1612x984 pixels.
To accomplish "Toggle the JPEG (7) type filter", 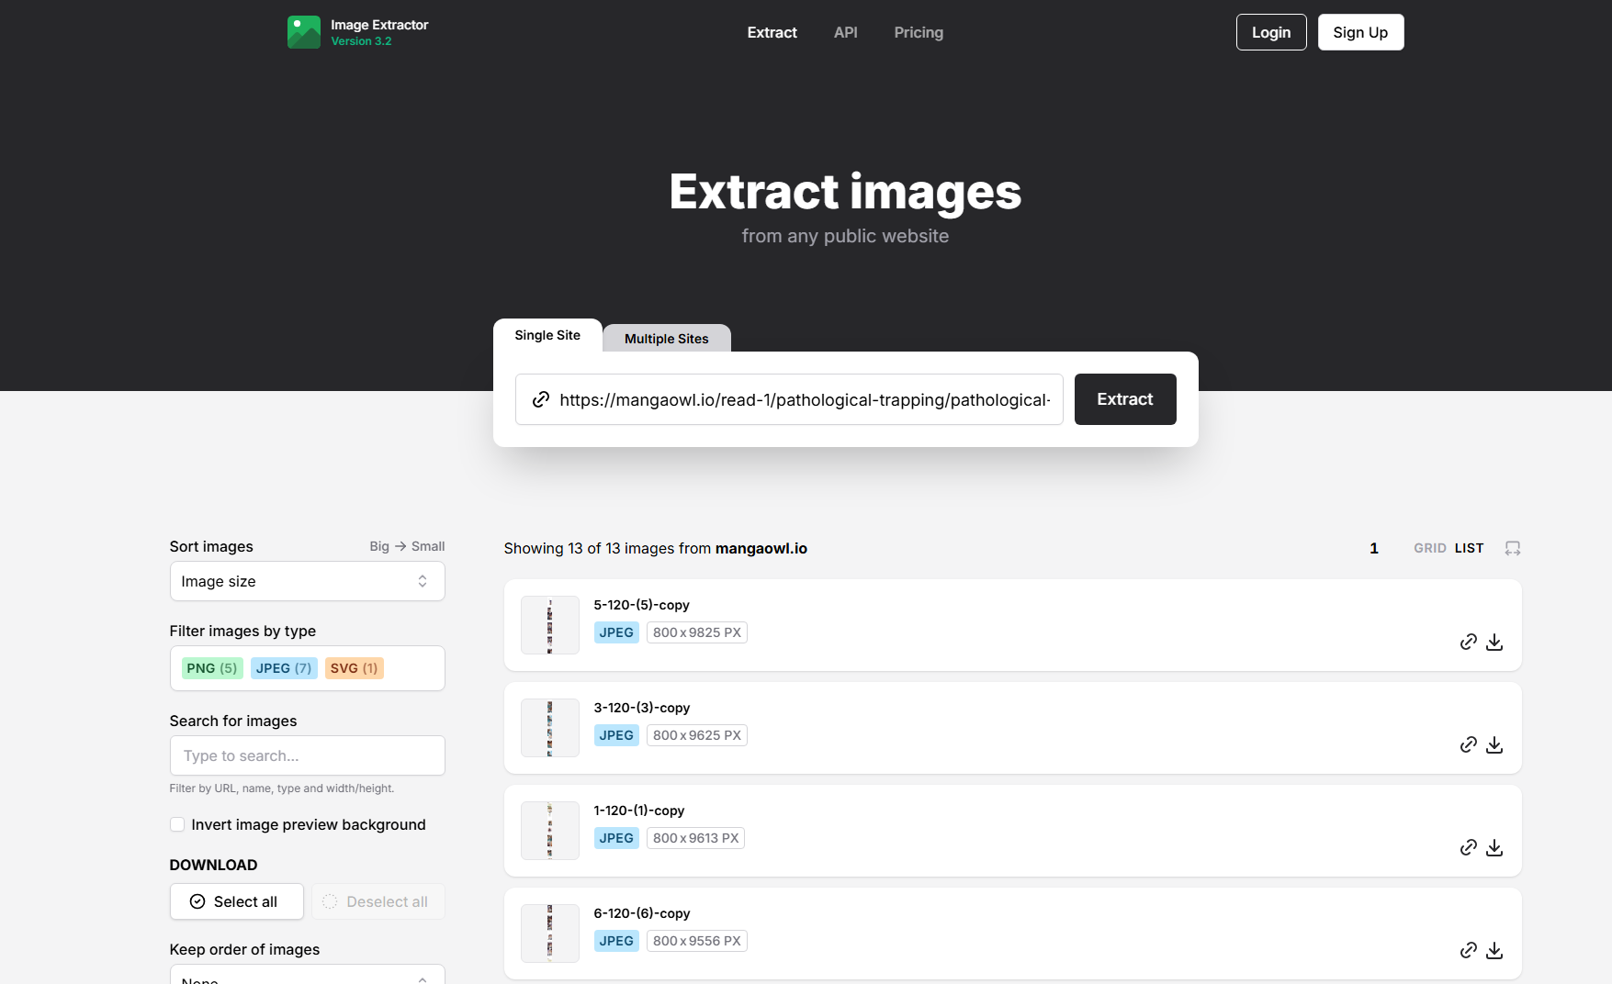I will pos(283,668).
